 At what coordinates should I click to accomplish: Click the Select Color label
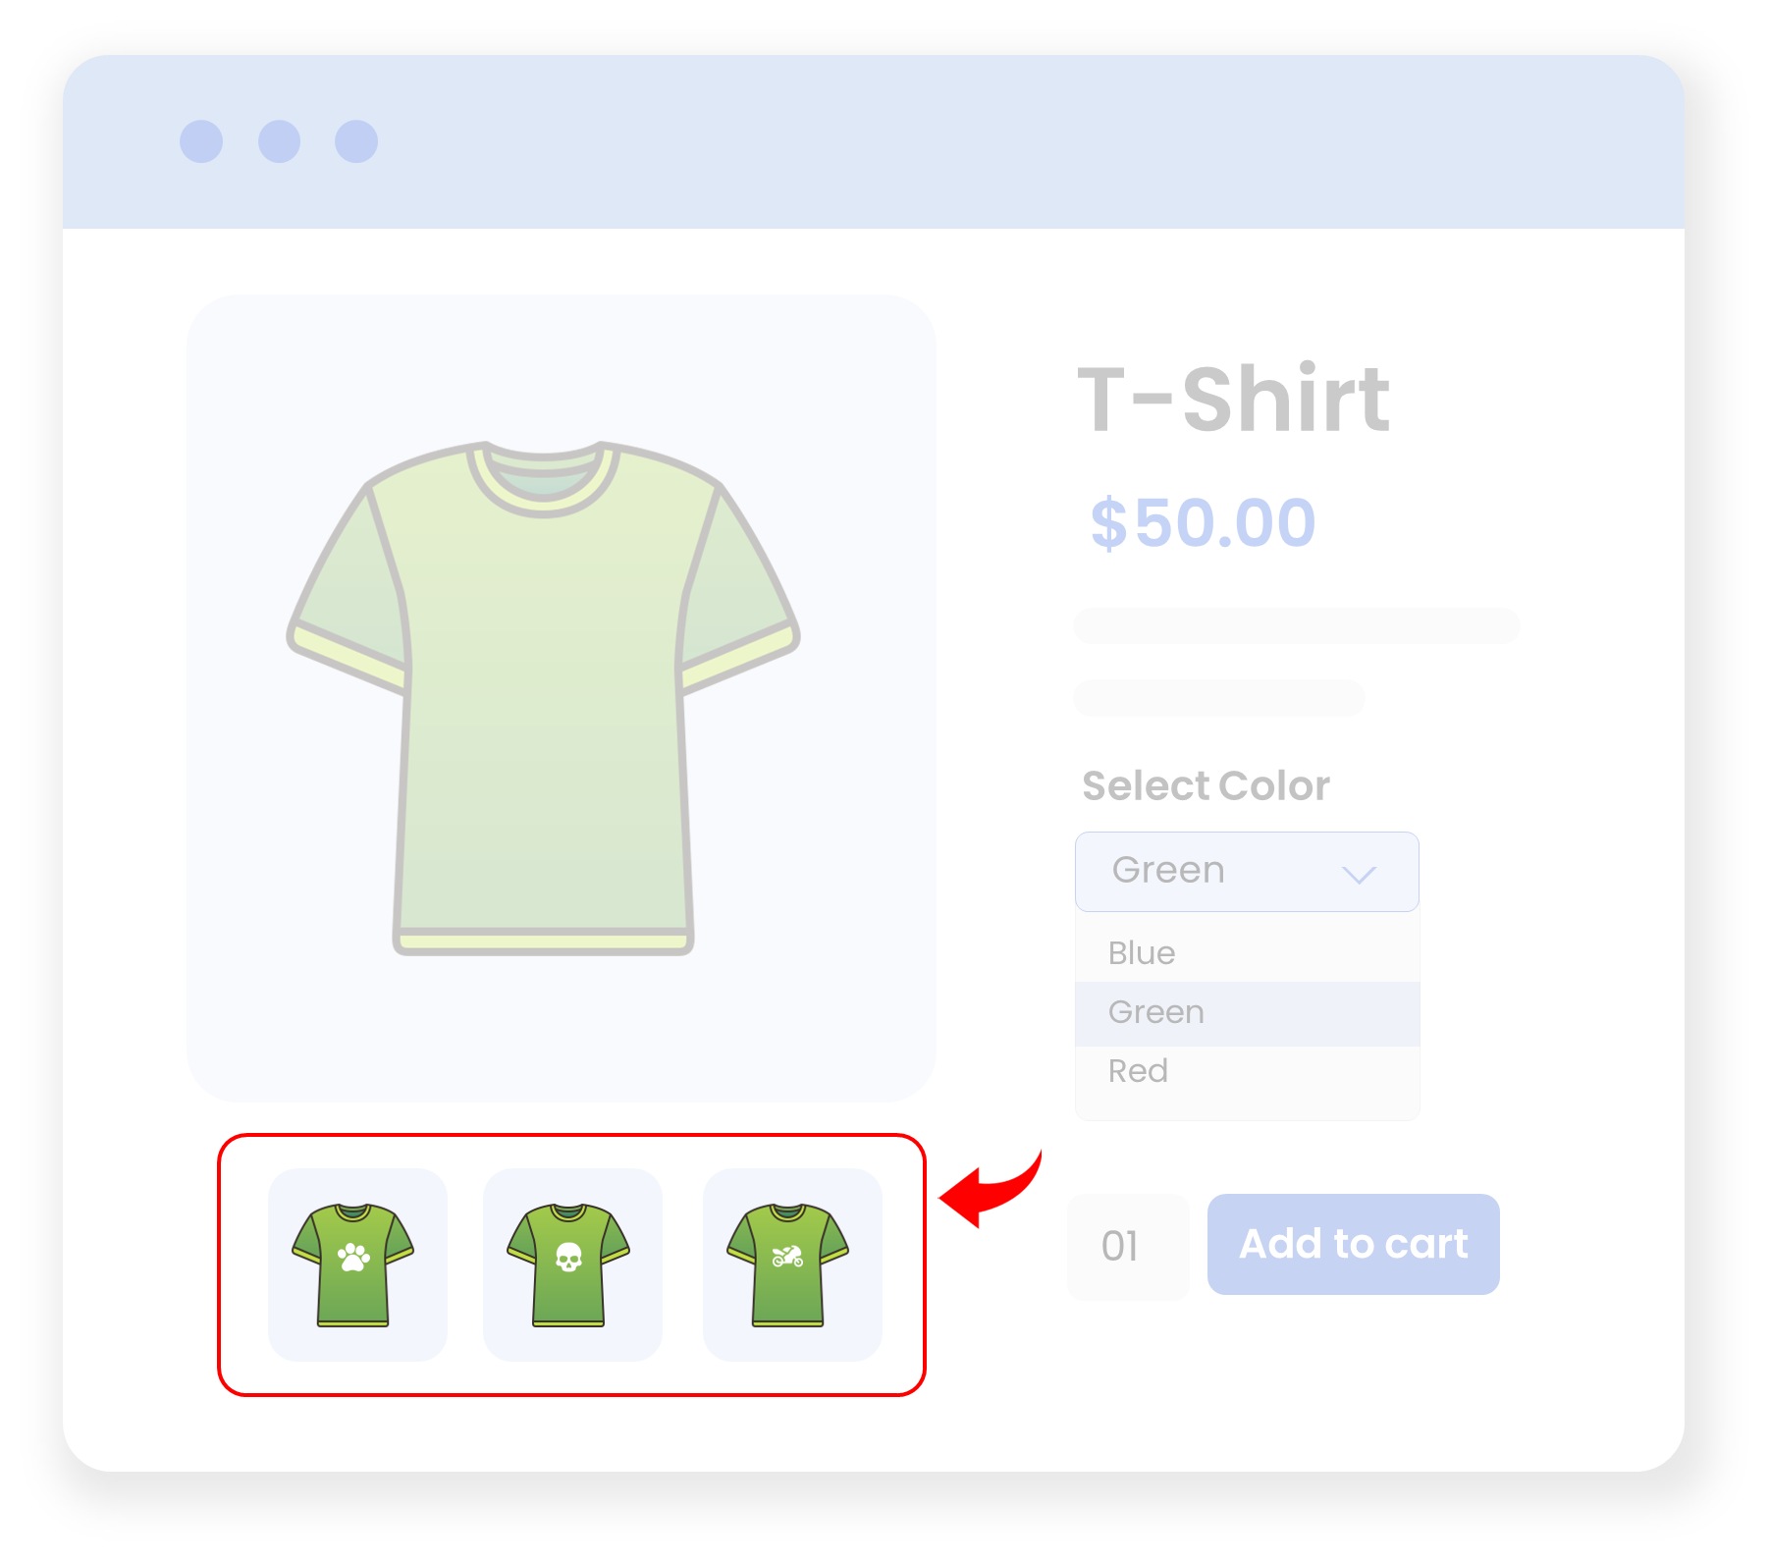[1206, 785]
